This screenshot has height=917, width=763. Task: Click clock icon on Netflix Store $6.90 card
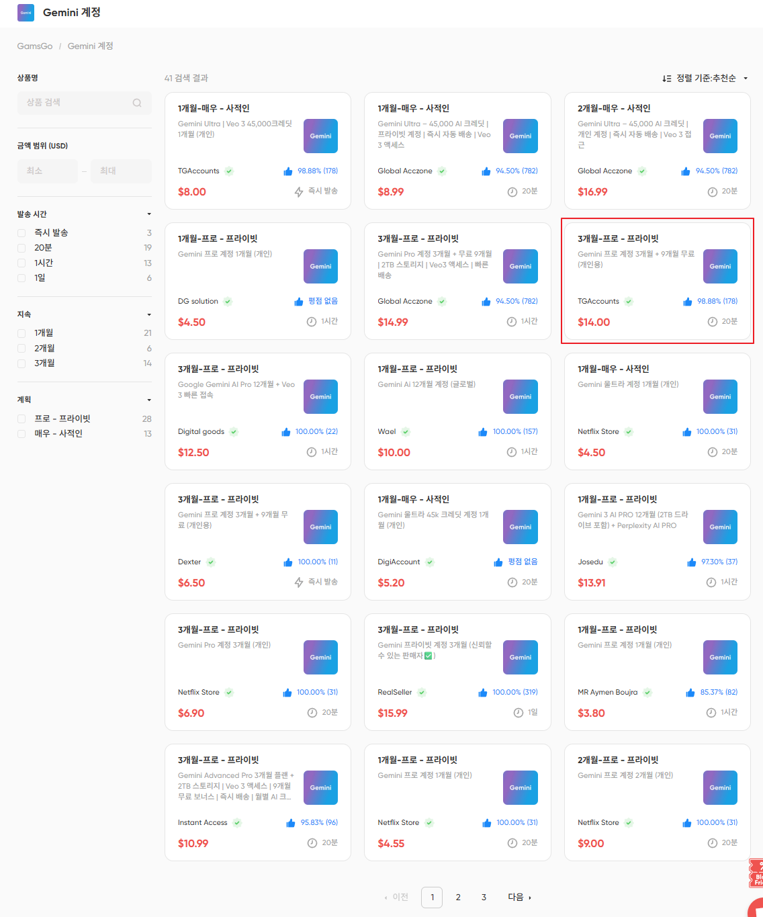tap(312, 713)
